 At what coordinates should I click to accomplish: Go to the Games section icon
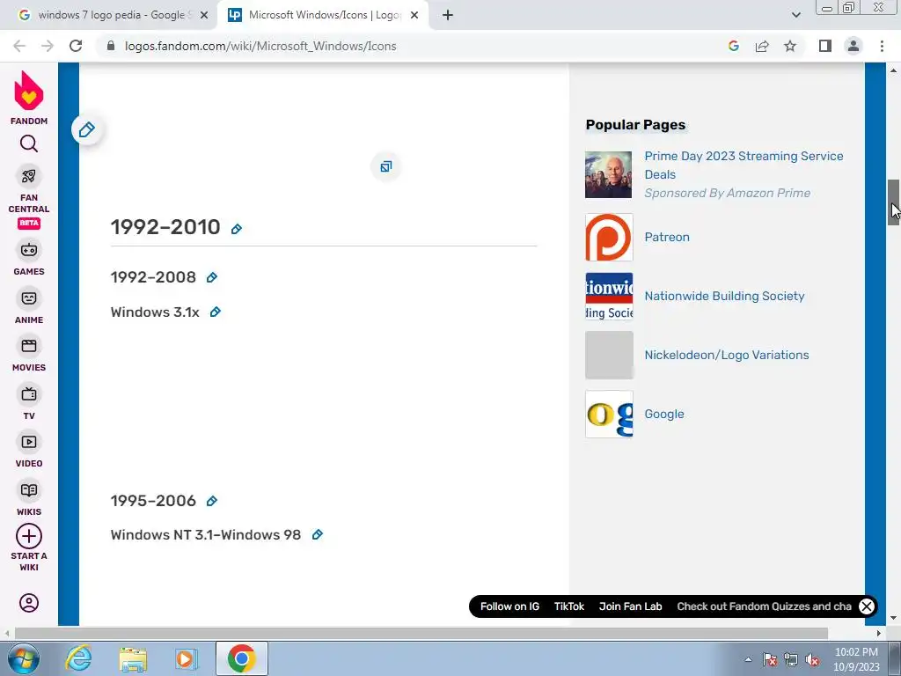coord(29,250)
